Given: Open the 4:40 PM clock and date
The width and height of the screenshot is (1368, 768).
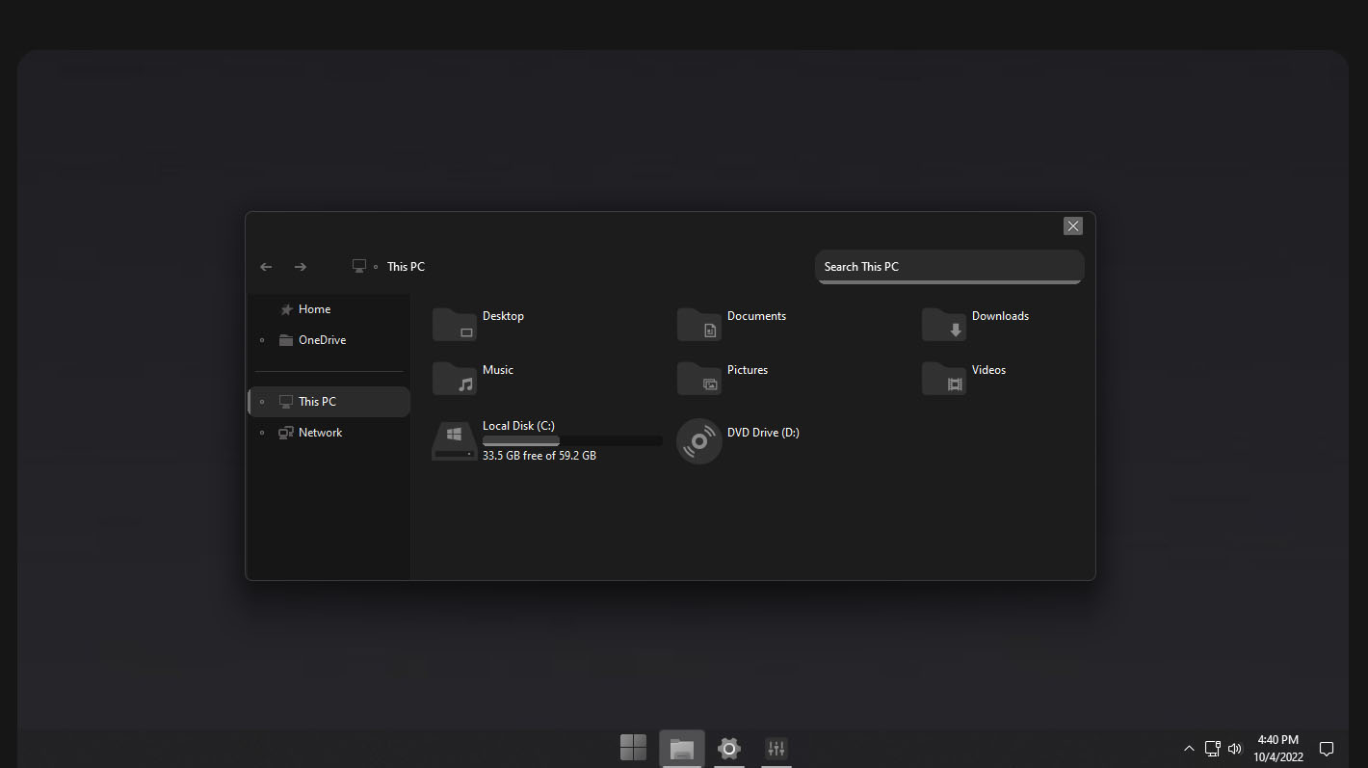Looking at the screenshot, I should [x=1278, y=749].
